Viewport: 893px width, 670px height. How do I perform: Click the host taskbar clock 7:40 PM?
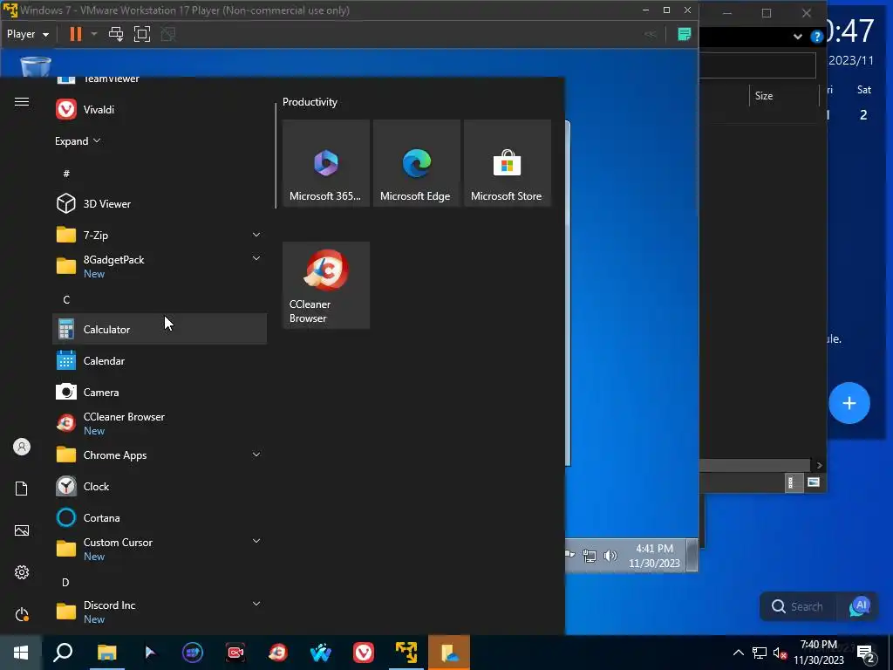pos(818,653)
